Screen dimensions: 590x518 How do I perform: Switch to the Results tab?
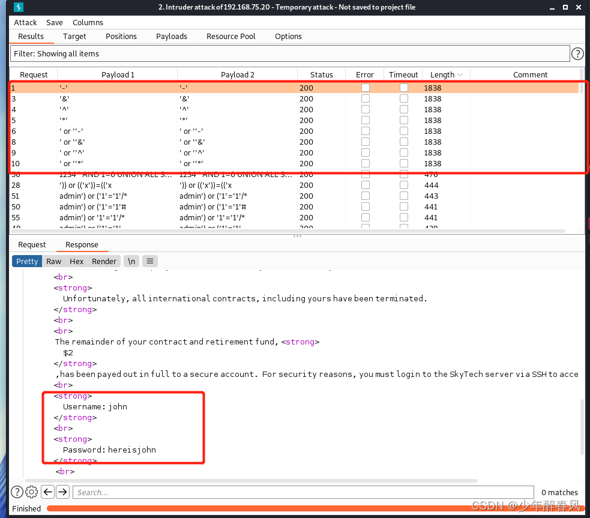click(x=31, y=37)
